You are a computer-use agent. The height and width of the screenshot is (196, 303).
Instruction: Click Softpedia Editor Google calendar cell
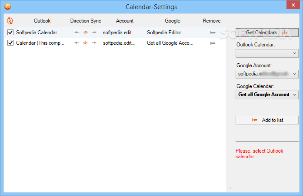164,33
